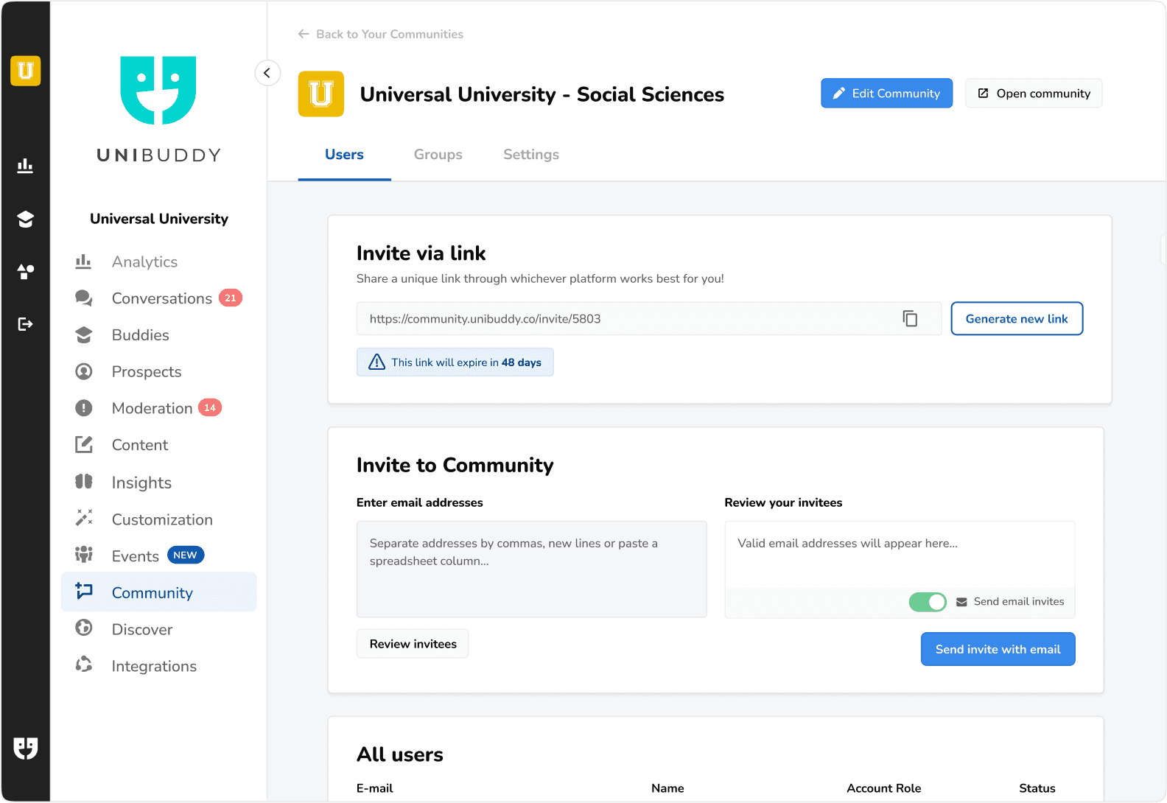
Task: Click the yellow U university logo in dark rail
Action: (x=25, y=71)
